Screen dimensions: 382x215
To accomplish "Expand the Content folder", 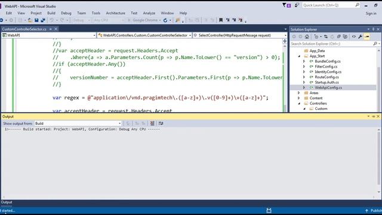I will pyautogui.click(x=299, y=98).
